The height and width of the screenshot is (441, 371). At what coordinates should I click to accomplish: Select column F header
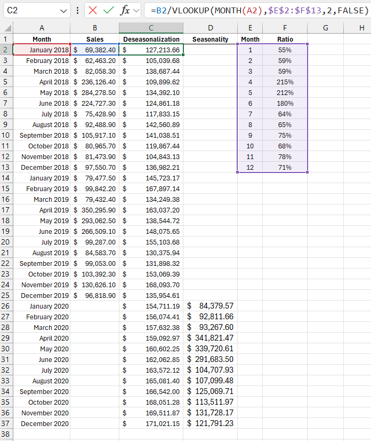[x=285, y=28]
